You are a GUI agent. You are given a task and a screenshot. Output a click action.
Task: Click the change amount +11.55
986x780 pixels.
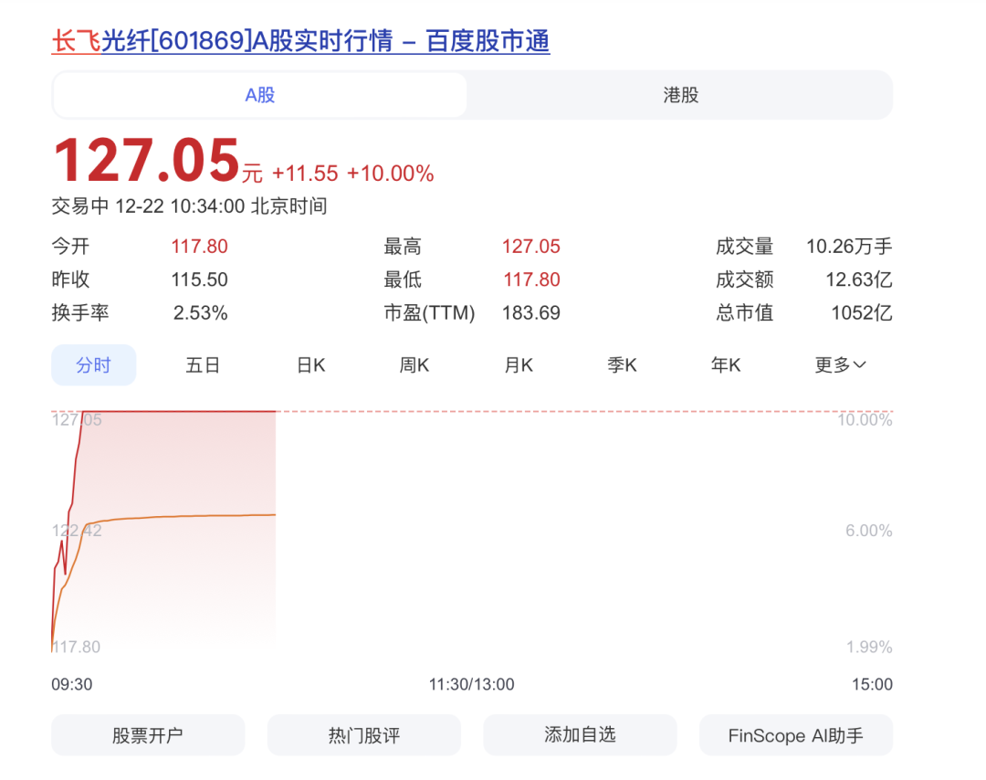[305, 174]
